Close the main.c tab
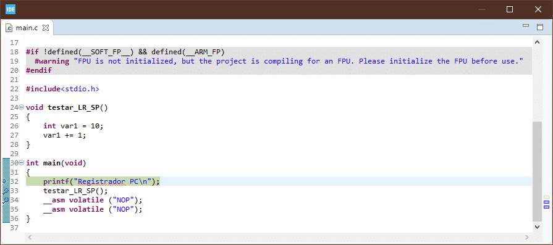This screenshot has width=553, height=245. [x=46, y=27]
